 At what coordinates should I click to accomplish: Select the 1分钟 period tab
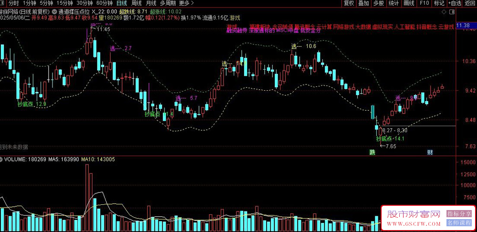[29, 3]
